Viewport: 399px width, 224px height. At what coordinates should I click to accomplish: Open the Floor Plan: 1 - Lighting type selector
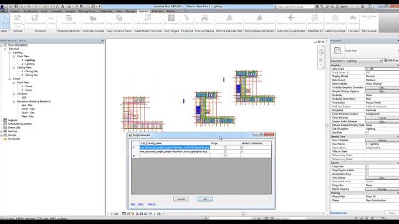click(356, 61)
